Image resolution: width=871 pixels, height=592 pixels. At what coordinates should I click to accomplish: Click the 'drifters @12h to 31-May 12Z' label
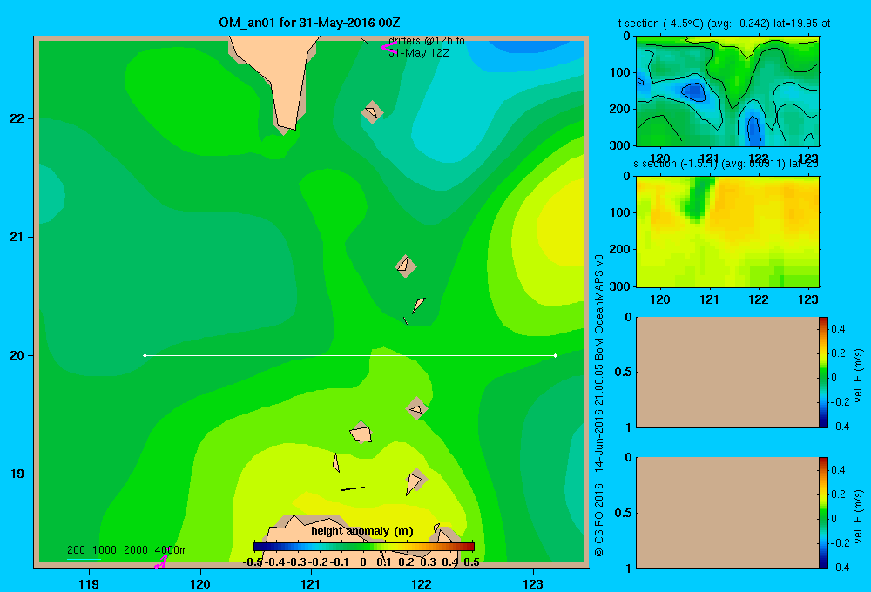pos(426,47)
